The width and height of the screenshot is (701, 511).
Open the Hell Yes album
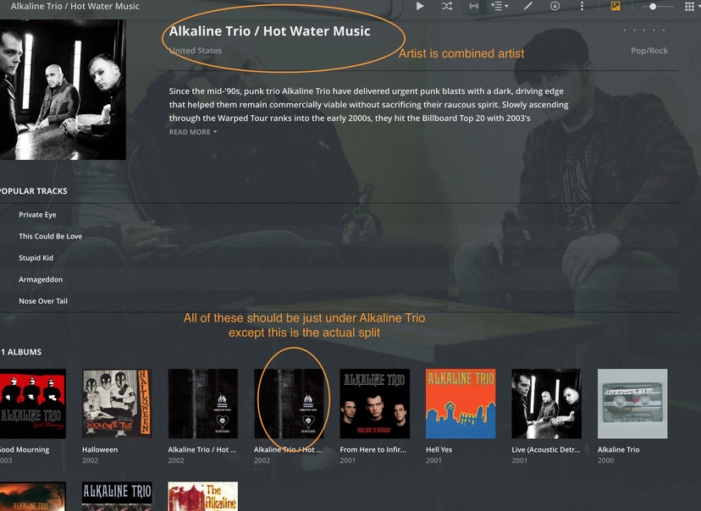[461, 404]
